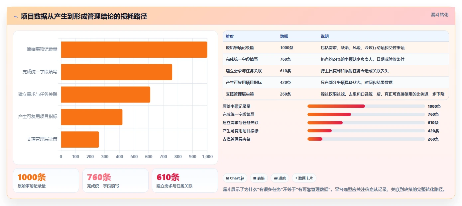Click the 维度 column header
Image resolution: width=462 pixels, height=206 pixels.
coord(230,36)
